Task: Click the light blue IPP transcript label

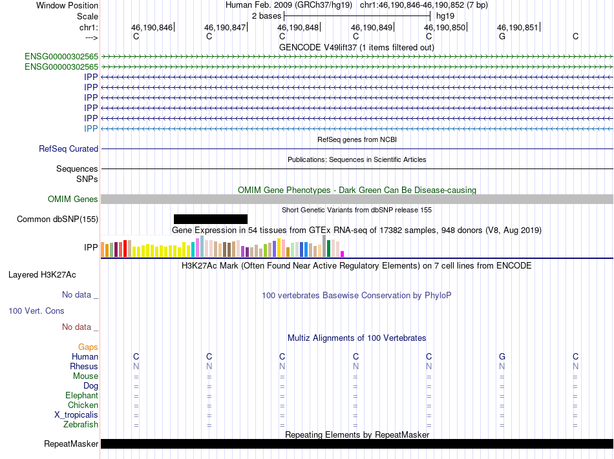Action: point(91,128)
